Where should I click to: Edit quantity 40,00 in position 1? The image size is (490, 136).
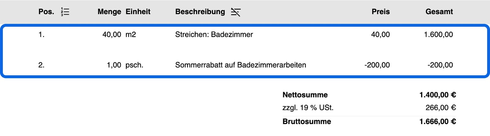coord(112,35)
